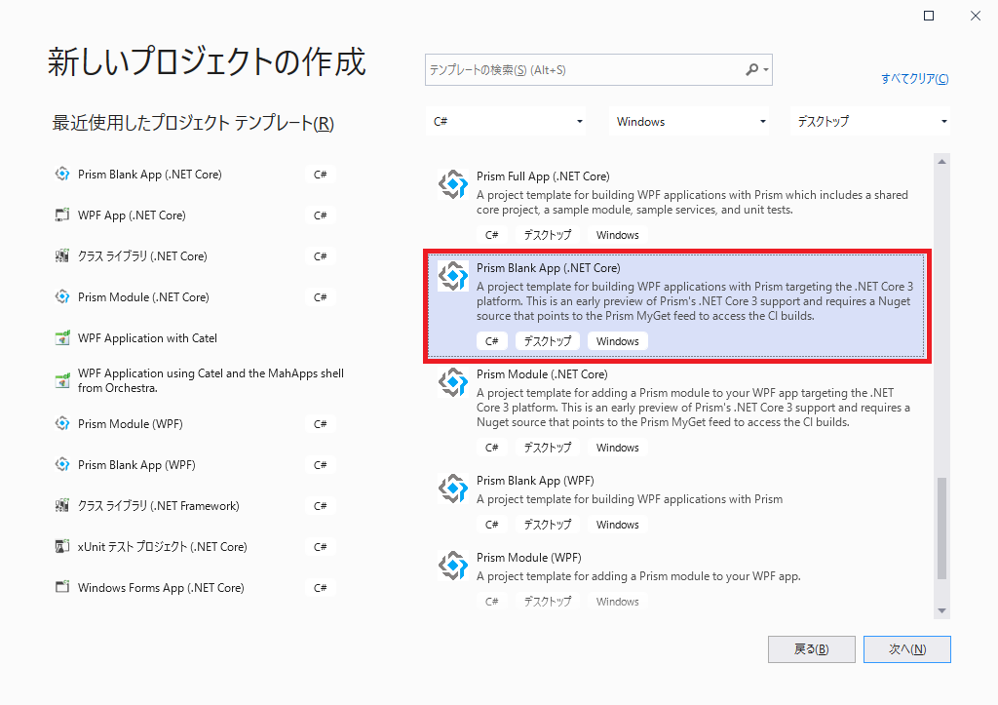Screen dimensions: 998x705
Task: Click the クラス ライブラリ (.NET Core) icon
Action: click(x=62, y=256)
